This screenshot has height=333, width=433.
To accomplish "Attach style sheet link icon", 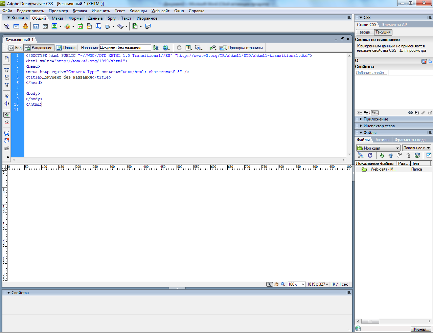I will pos(411,113).
